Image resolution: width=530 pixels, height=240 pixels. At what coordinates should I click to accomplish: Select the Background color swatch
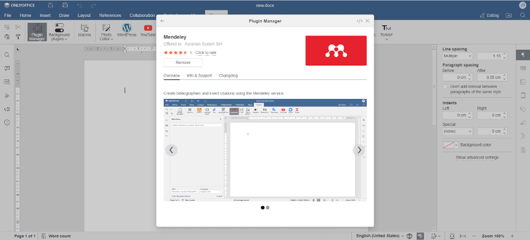click(x=448, y=145)
